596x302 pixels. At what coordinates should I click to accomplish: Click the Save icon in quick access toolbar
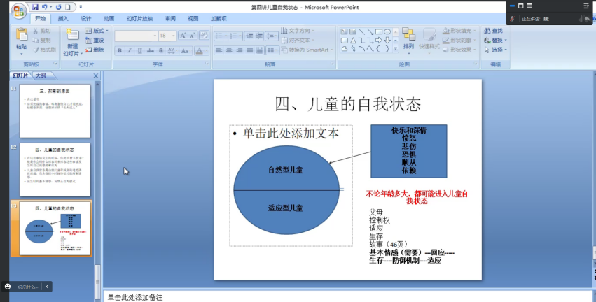35,6
